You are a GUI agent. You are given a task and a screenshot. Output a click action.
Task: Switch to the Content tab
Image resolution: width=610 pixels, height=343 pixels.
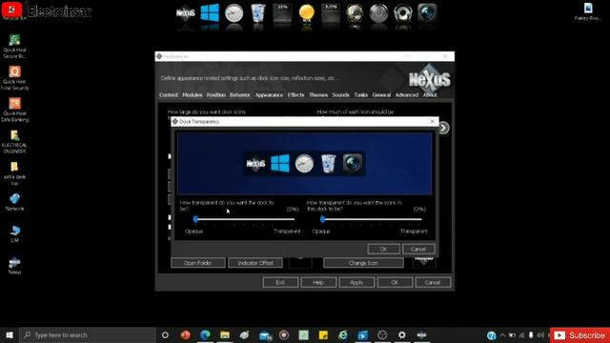tap(169, 95)
